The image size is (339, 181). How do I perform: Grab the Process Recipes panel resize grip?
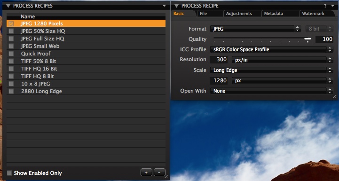tap(166, 177)
